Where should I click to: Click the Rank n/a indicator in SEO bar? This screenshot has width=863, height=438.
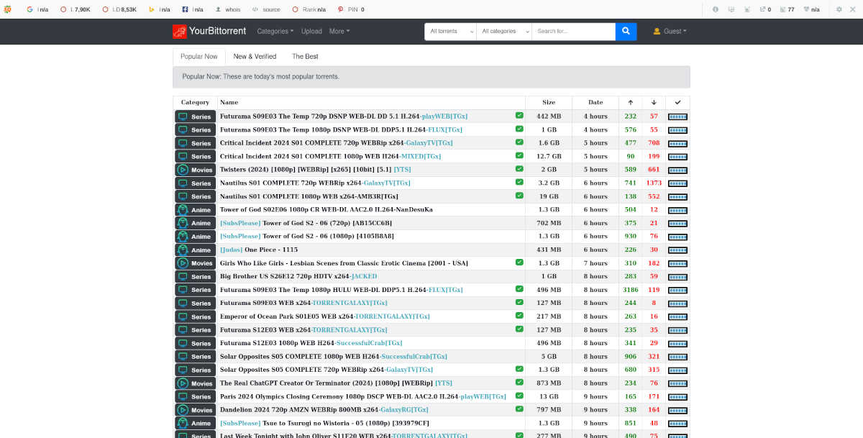(309, 9)
